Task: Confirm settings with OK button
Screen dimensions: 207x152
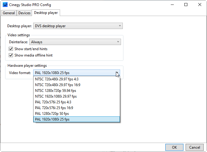Action: (x=174, y=147)
